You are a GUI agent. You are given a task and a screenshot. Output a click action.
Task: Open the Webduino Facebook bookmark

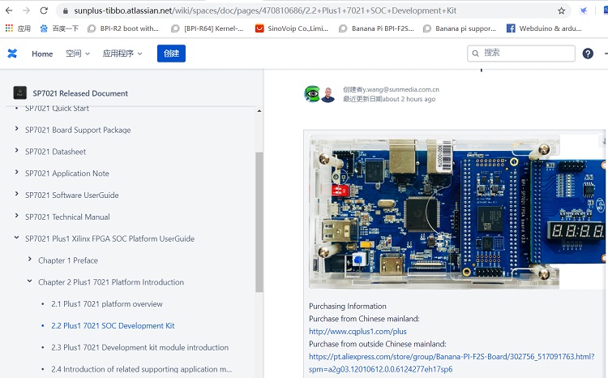pos(544,28)
